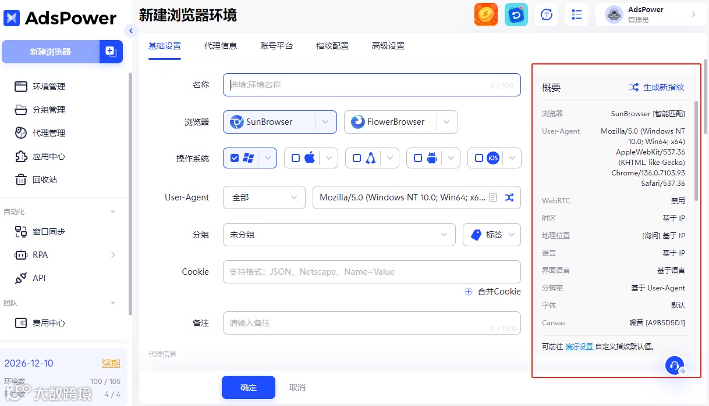The width and height of the screenshot is (709, 406).
Task: Click the 名称 name input field
Action: (372, 85)
